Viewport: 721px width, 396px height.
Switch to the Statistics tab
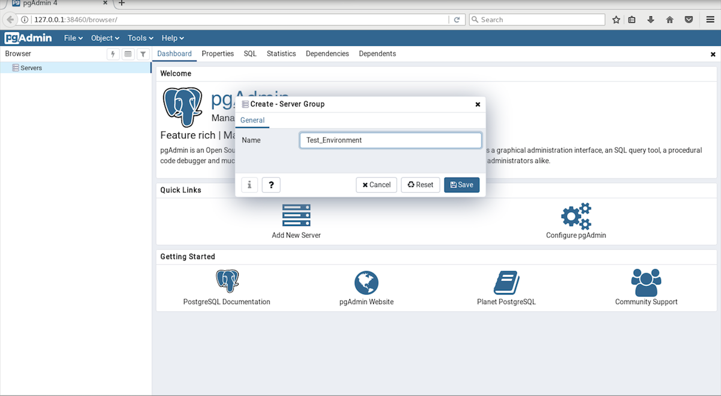(281, 54)
